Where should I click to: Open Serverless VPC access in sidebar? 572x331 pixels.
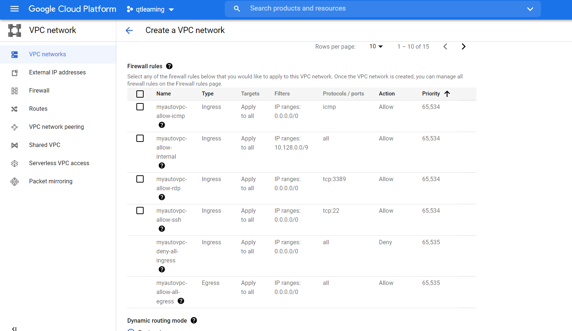[x=58, y=163]
